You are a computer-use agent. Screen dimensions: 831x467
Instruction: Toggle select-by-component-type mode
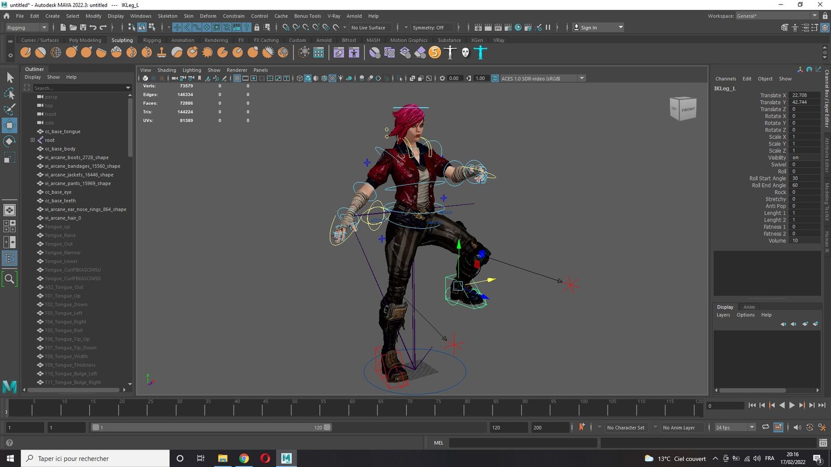(152, 28)
